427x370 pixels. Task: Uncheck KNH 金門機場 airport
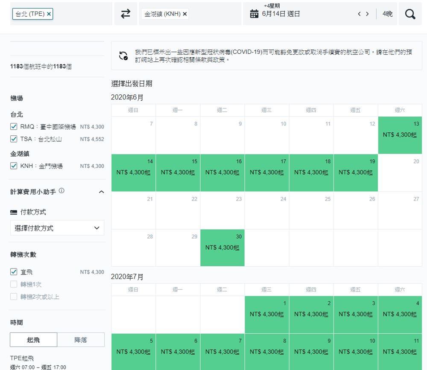tap(14, 166)
